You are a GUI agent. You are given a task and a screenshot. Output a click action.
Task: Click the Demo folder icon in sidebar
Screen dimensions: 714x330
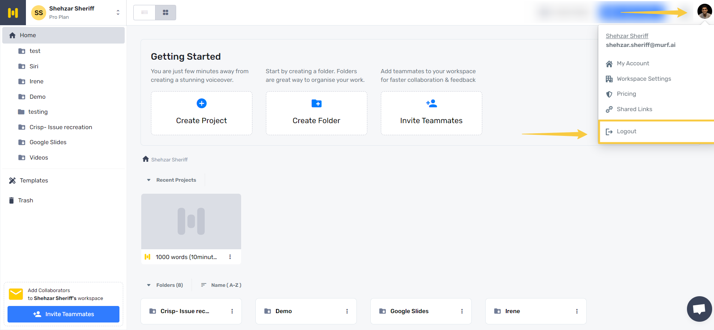click(22, 97)
